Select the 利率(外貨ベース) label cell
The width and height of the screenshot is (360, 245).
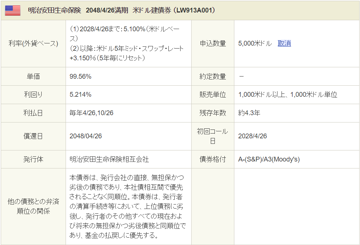(33, 43)
